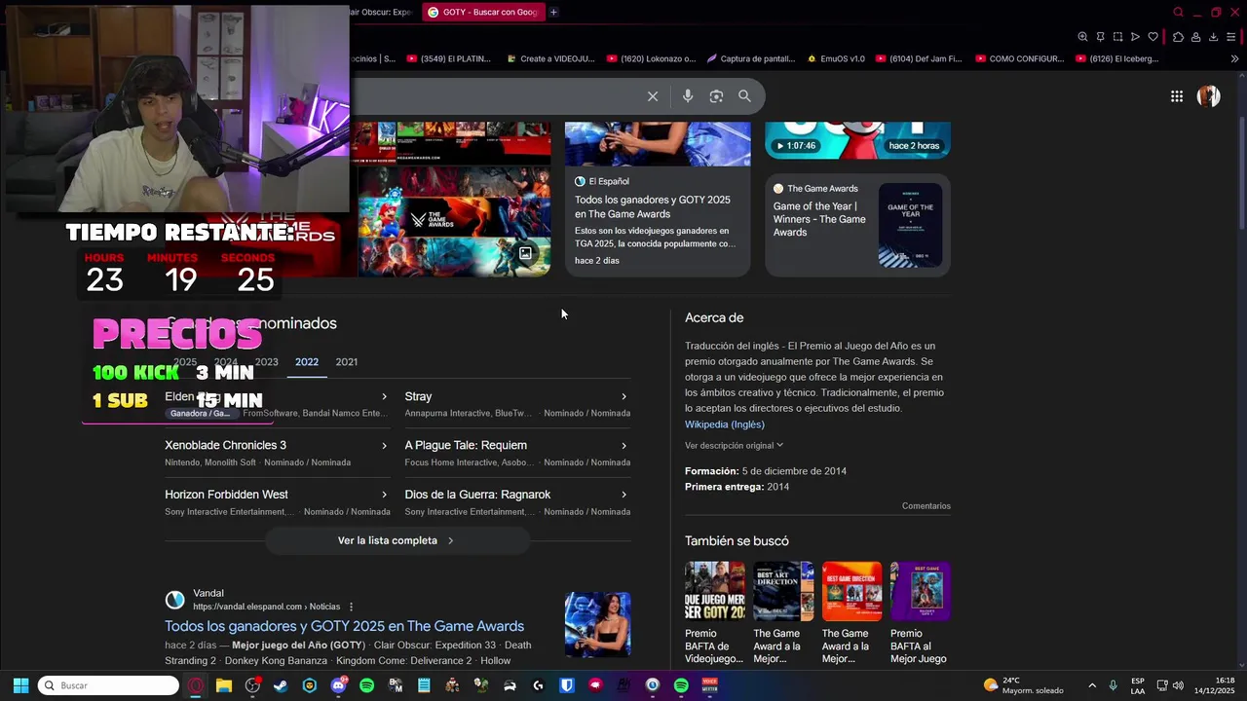
Task: Switch to the GOTY - Buscar con Google tab
Action: 482,12
